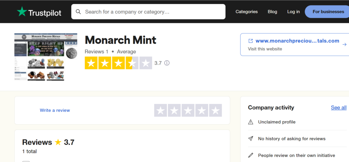The image size is (349, 162).
Task: Visit www.monarchpreciou…tals.com website link
Action: (297, 41)
